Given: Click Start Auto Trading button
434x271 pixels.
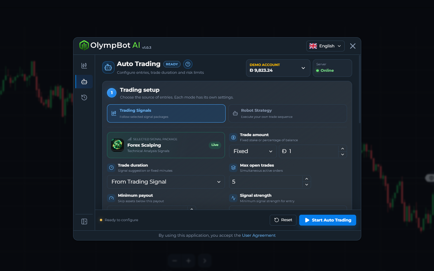Looking at the screenshot, I should click(328, 220).
